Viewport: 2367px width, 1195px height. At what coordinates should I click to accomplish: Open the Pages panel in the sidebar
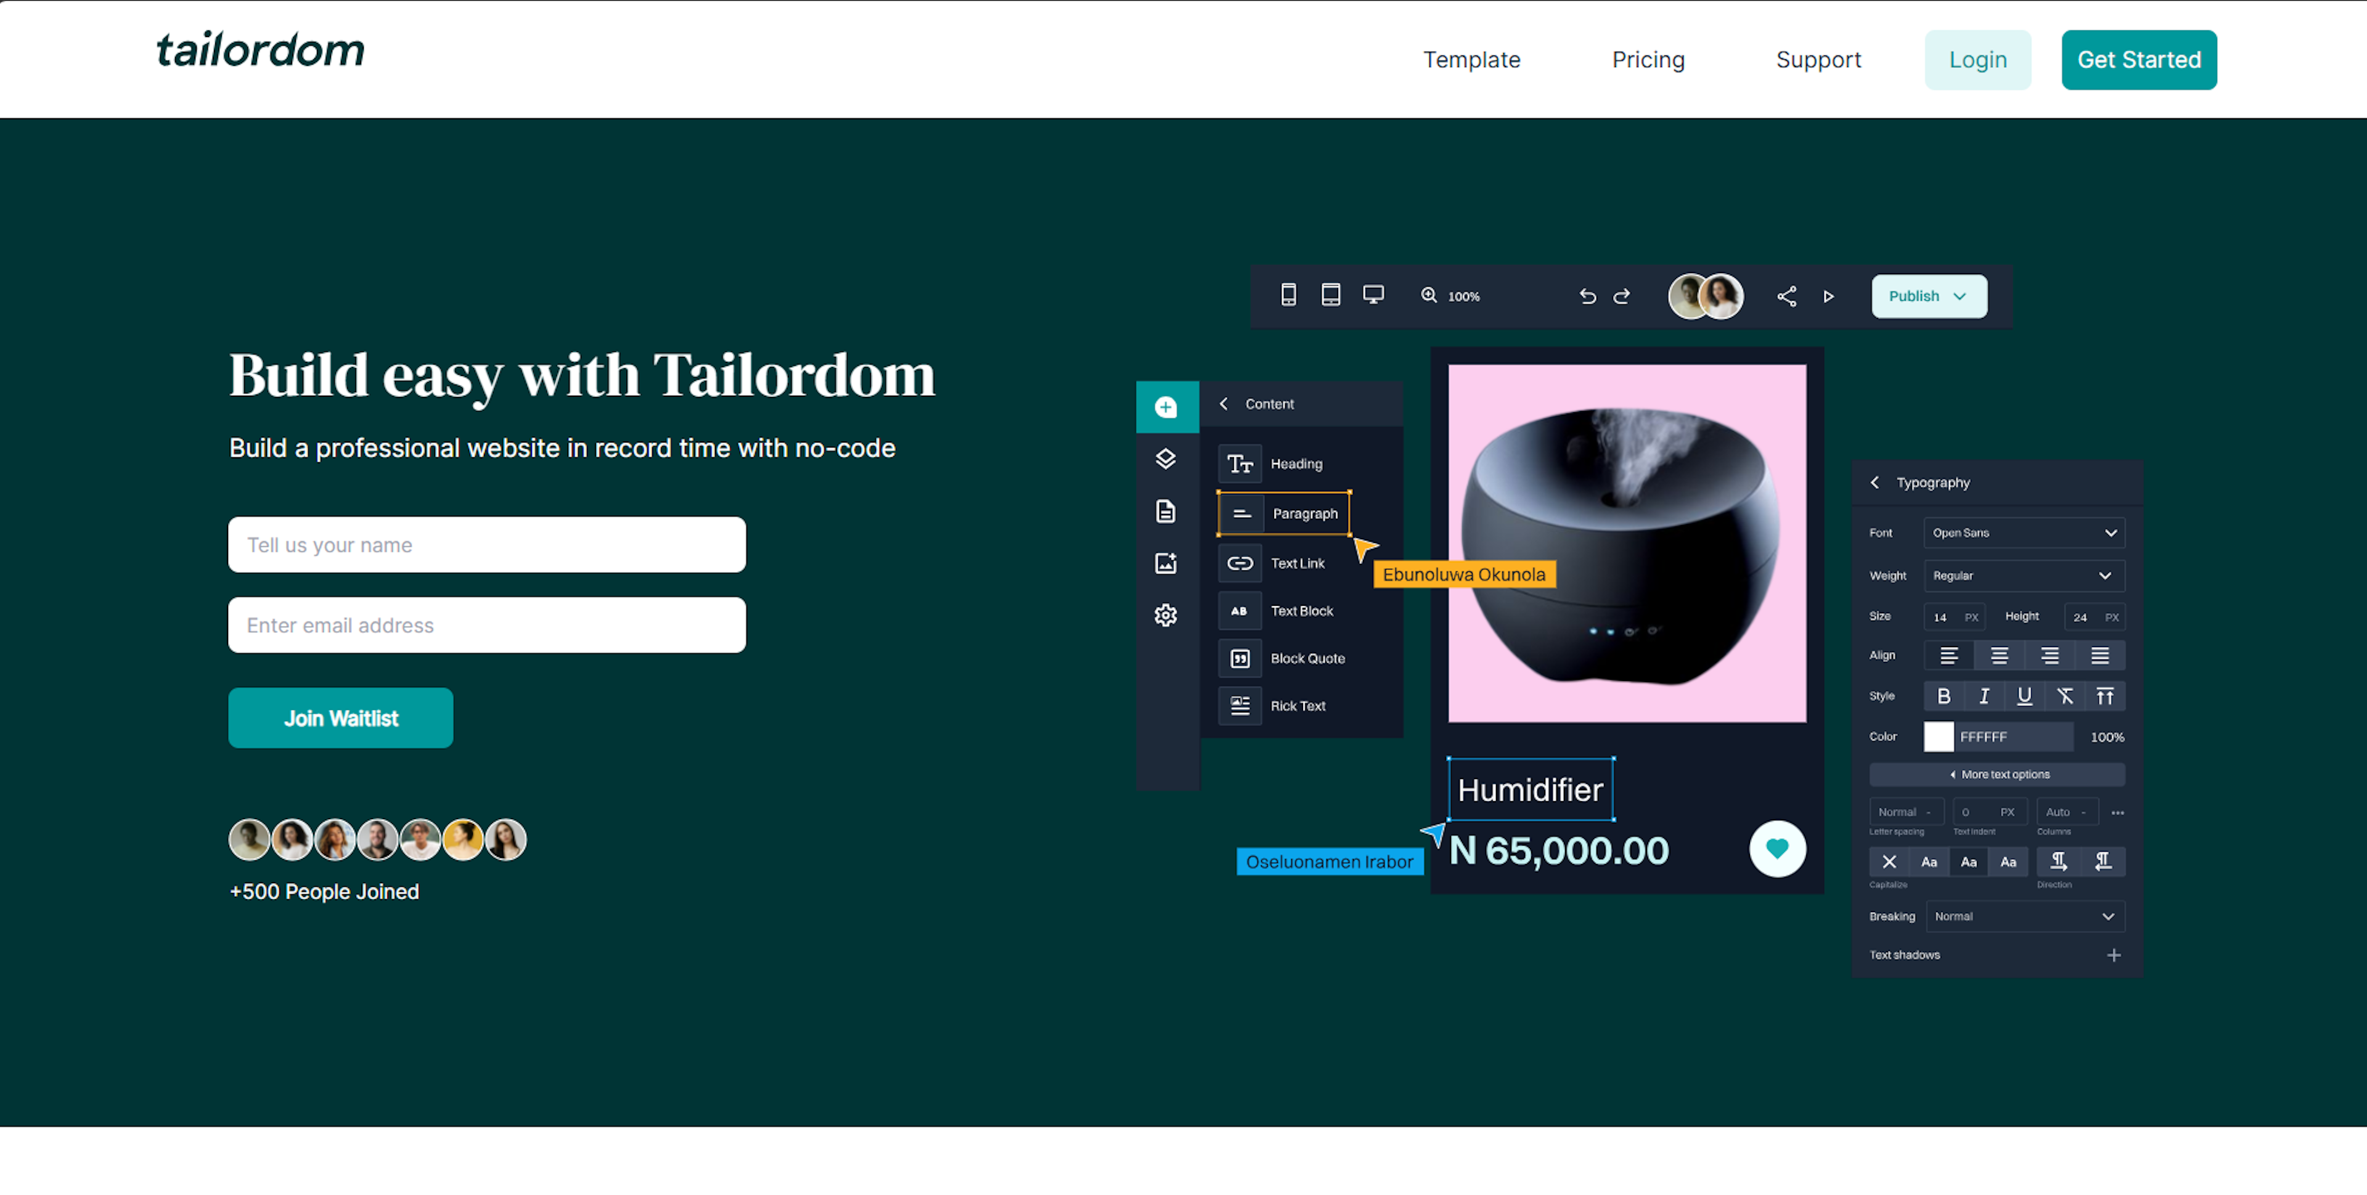pos(1166,512)
